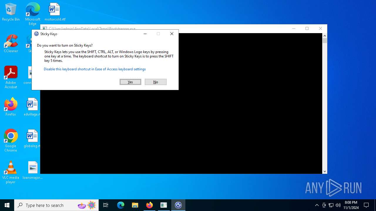Viewport: 376px width, 211px height.
Task: Switch to Bootstrapper console taskbar item
Action: [164, 205]
